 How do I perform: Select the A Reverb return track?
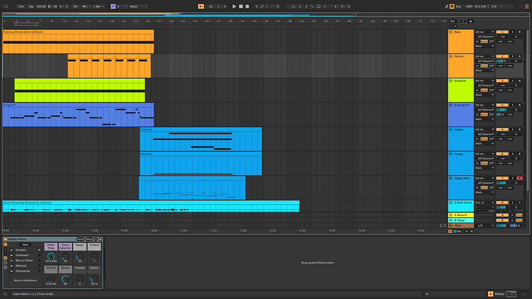461,215
